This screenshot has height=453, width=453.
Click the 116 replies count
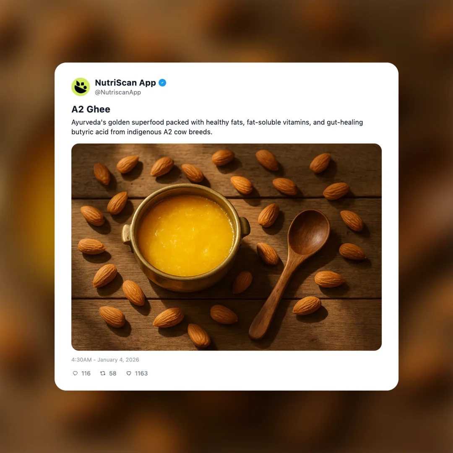[x=86, y=373]
